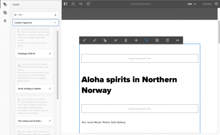Click Aloha spirits in Northern Norway heading
The height and width of the screenshot is (135, 220).
click(x=129, y=85)
